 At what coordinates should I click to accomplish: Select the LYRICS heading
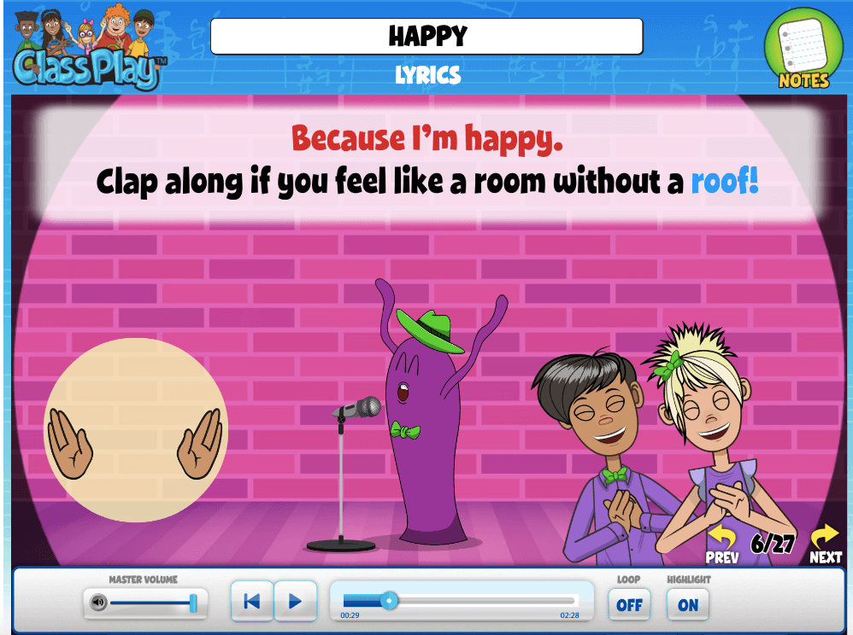pos(428,75)
